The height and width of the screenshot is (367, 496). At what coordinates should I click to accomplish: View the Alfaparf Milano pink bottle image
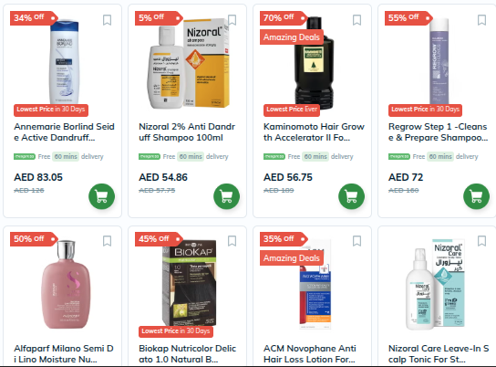66,285
